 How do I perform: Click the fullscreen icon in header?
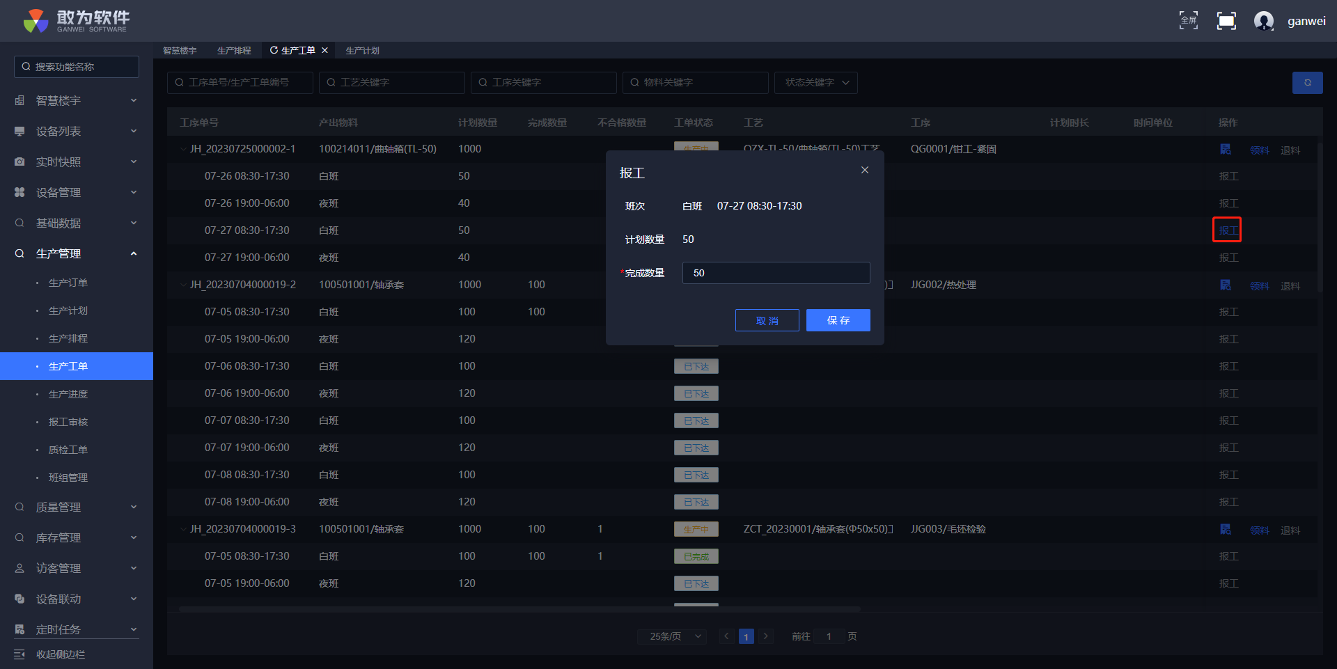point(1188,21)
